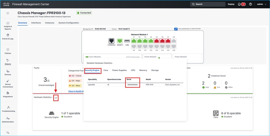Open the admin user dropdown
The width and height of the screenshot is (270, 136).
262,4
